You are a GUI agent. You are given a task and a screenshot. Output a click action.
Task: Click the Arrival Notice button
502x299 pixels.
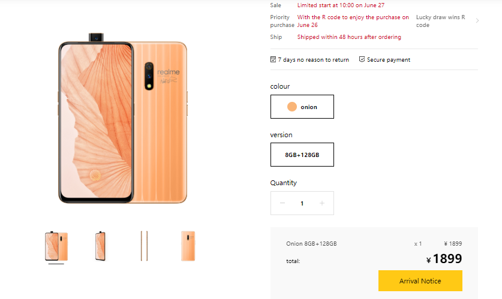(420, 280)
